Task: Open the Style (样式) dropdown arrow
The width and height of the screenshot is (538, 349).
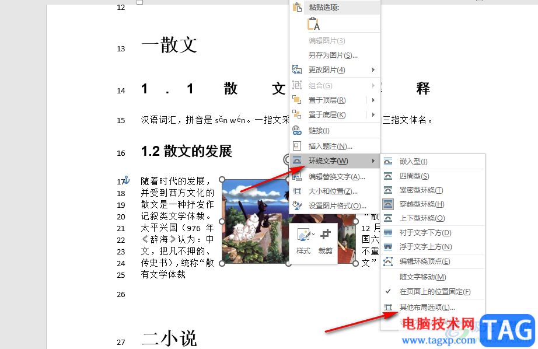Action: pyautogui.click(x=313, y=234)
